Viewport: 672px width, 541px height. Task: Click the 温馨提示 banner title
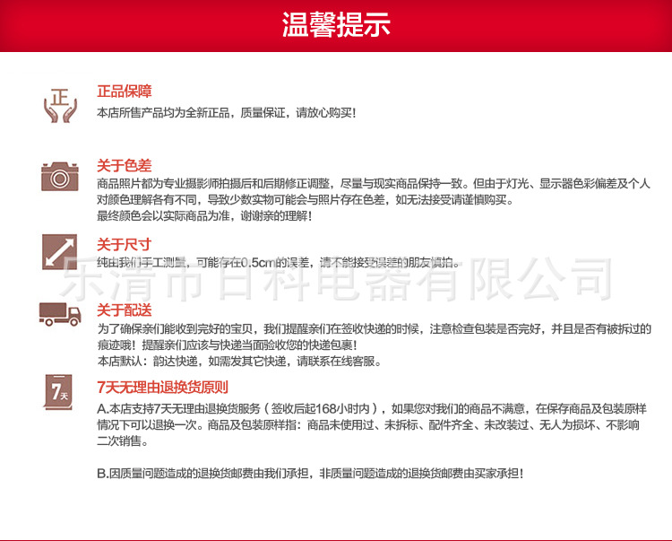click(x=336, y=24)
